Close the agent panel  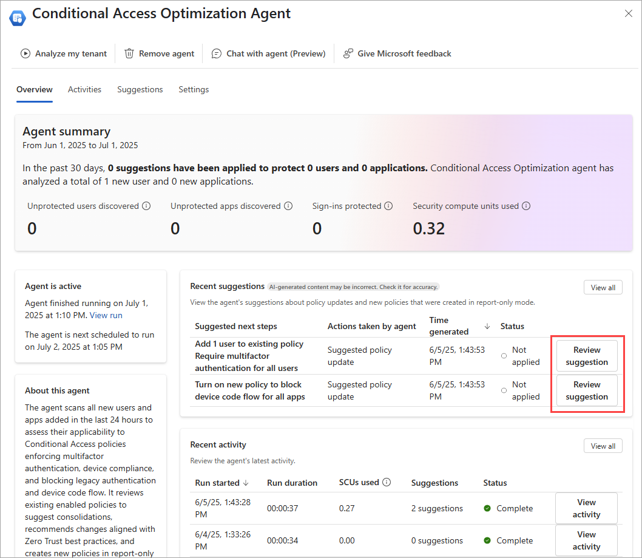[629, 13]
